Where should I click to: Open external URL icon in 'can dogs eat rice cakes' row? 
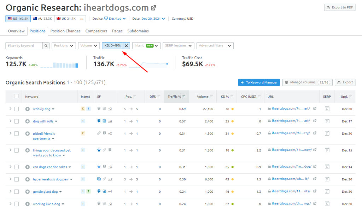[x=315, y=167]
